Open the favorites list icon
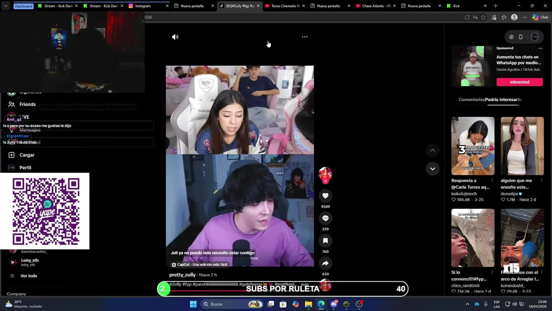This screenshot has width=552, height=311. tap(504, 17)
